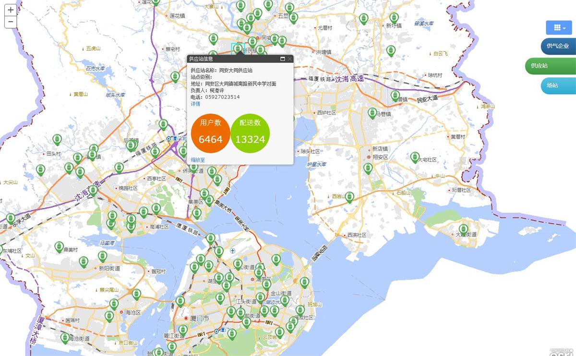Select the station marker at 新圩镇
Image resolution: width=576 pixels, height=356 pixels.
394,18
